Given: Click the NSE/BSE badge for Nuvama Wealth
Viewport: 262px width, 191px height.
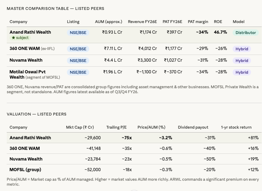Looking at the screenshot, I should pyautogui.click(x=78, y=61).
